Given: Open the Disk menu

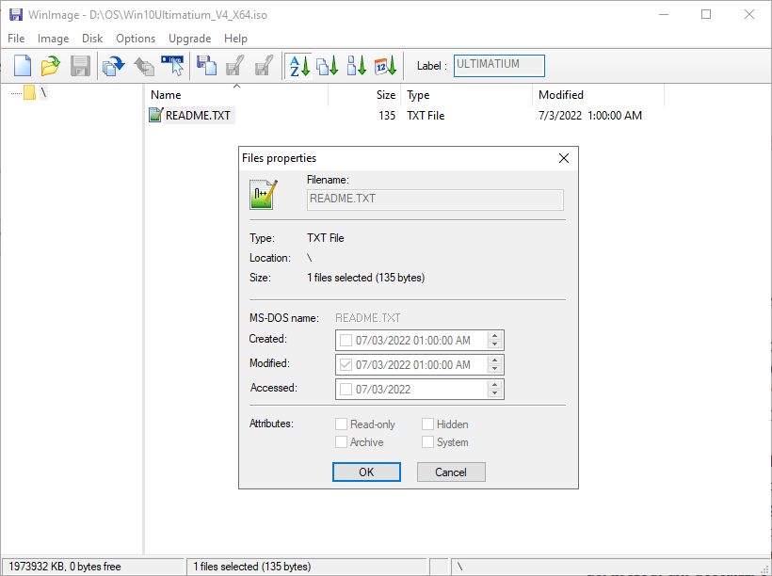Looking at the screenshot, I should pyautogui.click(x=92, y=39).
